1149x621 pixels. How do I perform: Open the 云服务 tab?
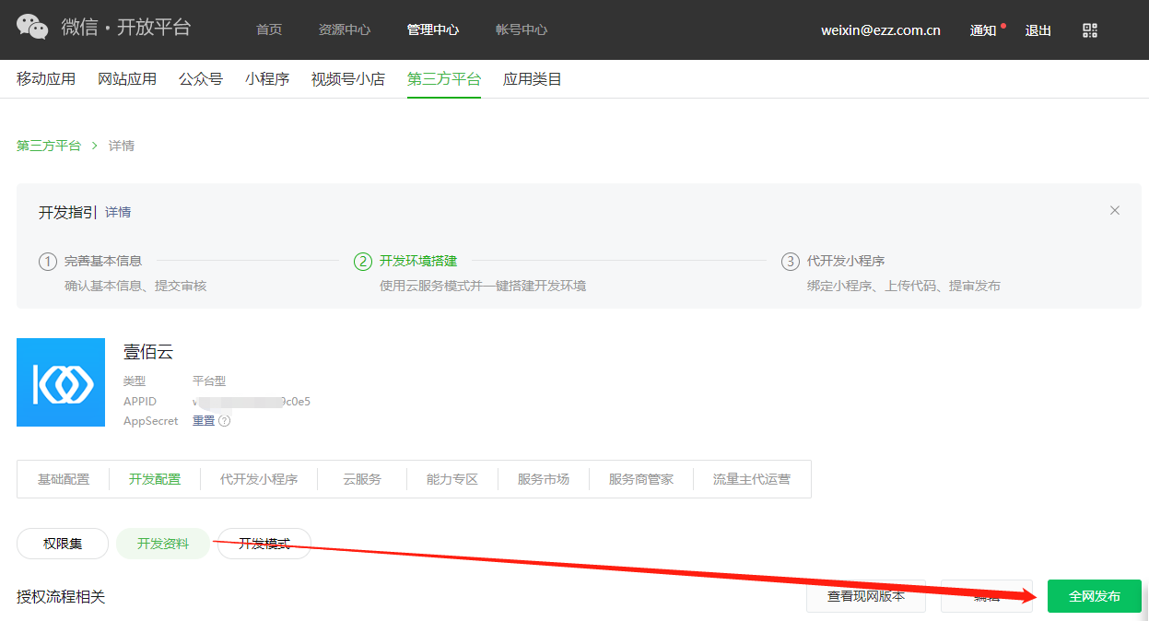point(362,479)
